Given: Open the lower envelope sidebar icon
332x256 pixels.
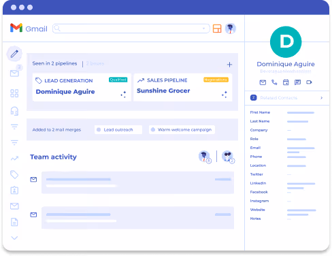Looking at the screenshot, I should click(x=14, y=206).
